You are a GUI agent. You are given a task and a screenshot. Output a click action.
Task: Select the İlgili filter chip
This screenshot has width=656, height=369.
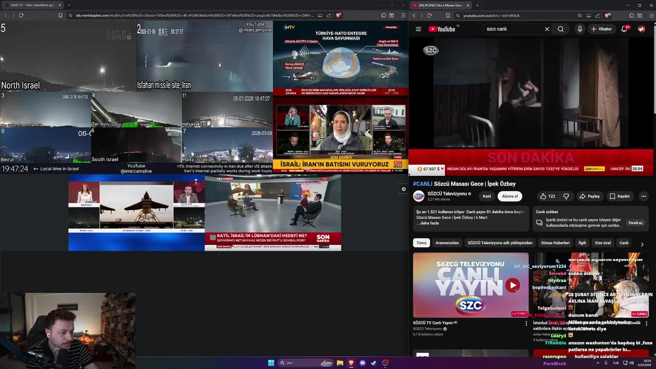[582, 243]
